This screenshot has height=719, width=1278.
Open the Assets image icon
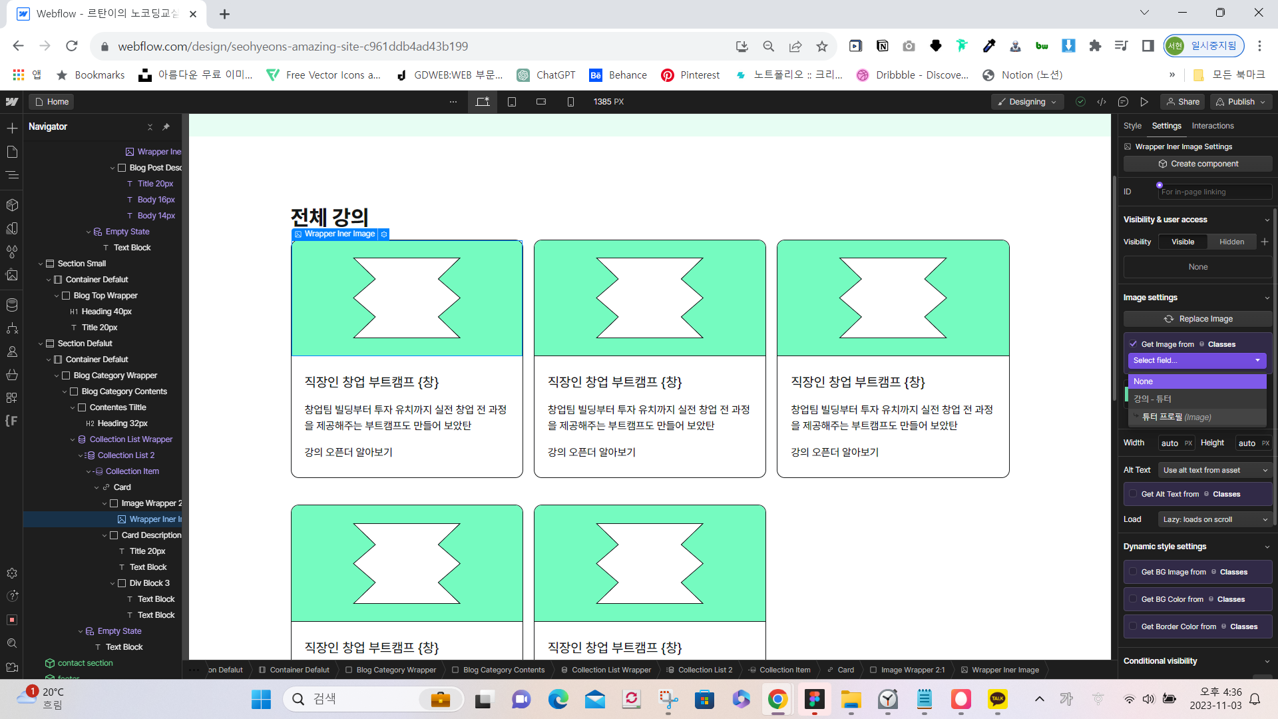pos(12,275)
